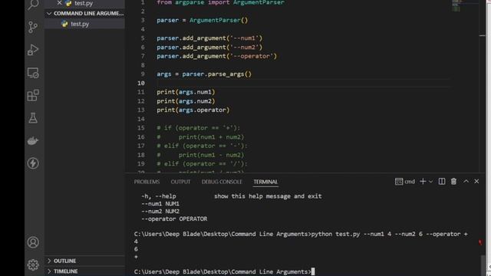Screen dimensions: 491x276
Task: Kill the terminal with trash icon
Action: click(453, 182)
